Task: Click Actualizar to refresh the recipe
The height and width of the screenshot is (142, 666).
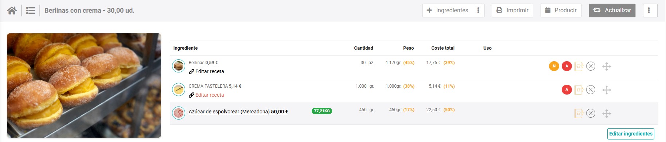Action: [x=612, y=11]
